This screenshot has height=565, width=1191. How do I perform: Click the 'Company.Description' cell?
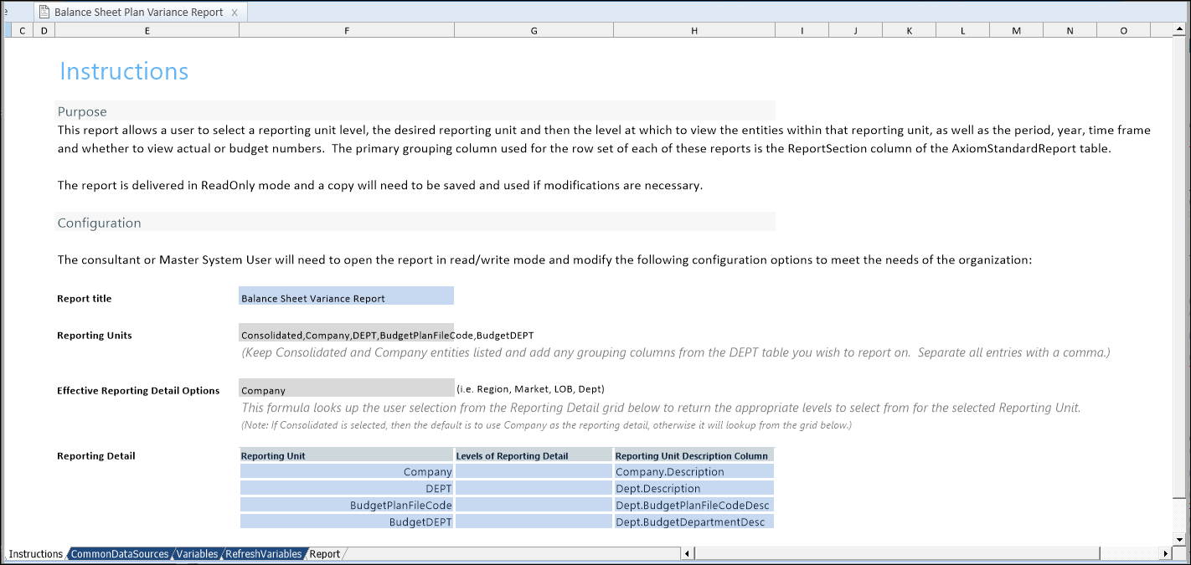694,472
